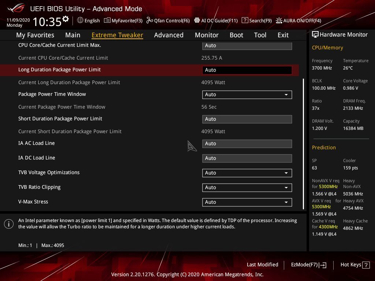Click the globe language icon
375x281 pixels.
80,20
